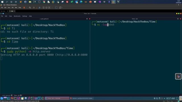
Task: Open the VMware View menu
Action: [9, 8]
